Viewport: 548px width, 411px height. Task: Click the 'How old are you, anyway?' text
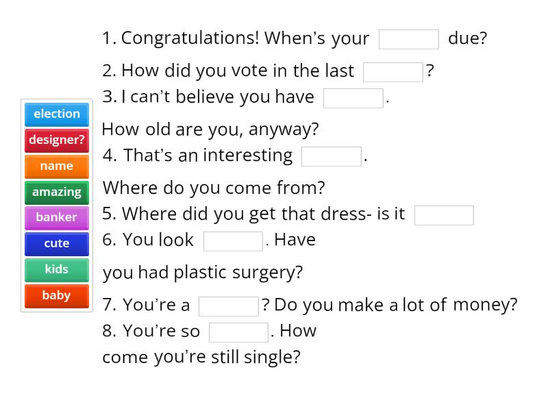tap(210, 129)
